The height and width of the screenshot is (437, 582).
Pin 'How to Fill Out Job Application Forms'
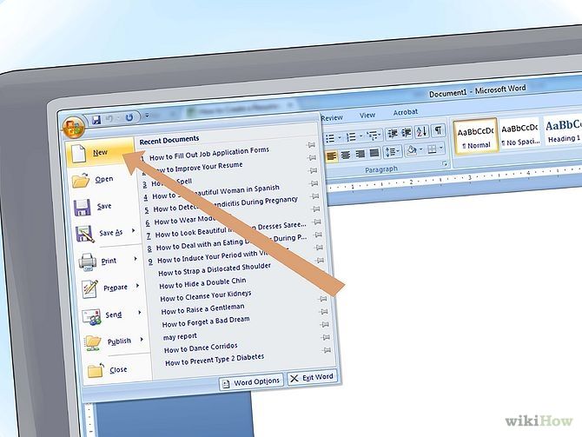(311, 145)
